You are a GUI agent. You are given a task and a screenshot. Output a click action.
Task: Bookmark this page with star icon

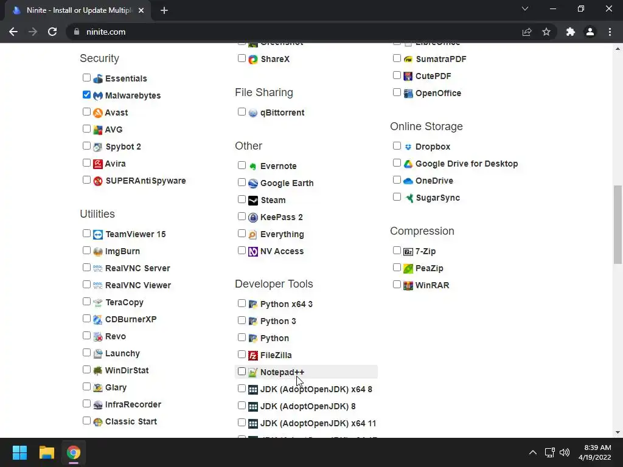tap(546, 32)
